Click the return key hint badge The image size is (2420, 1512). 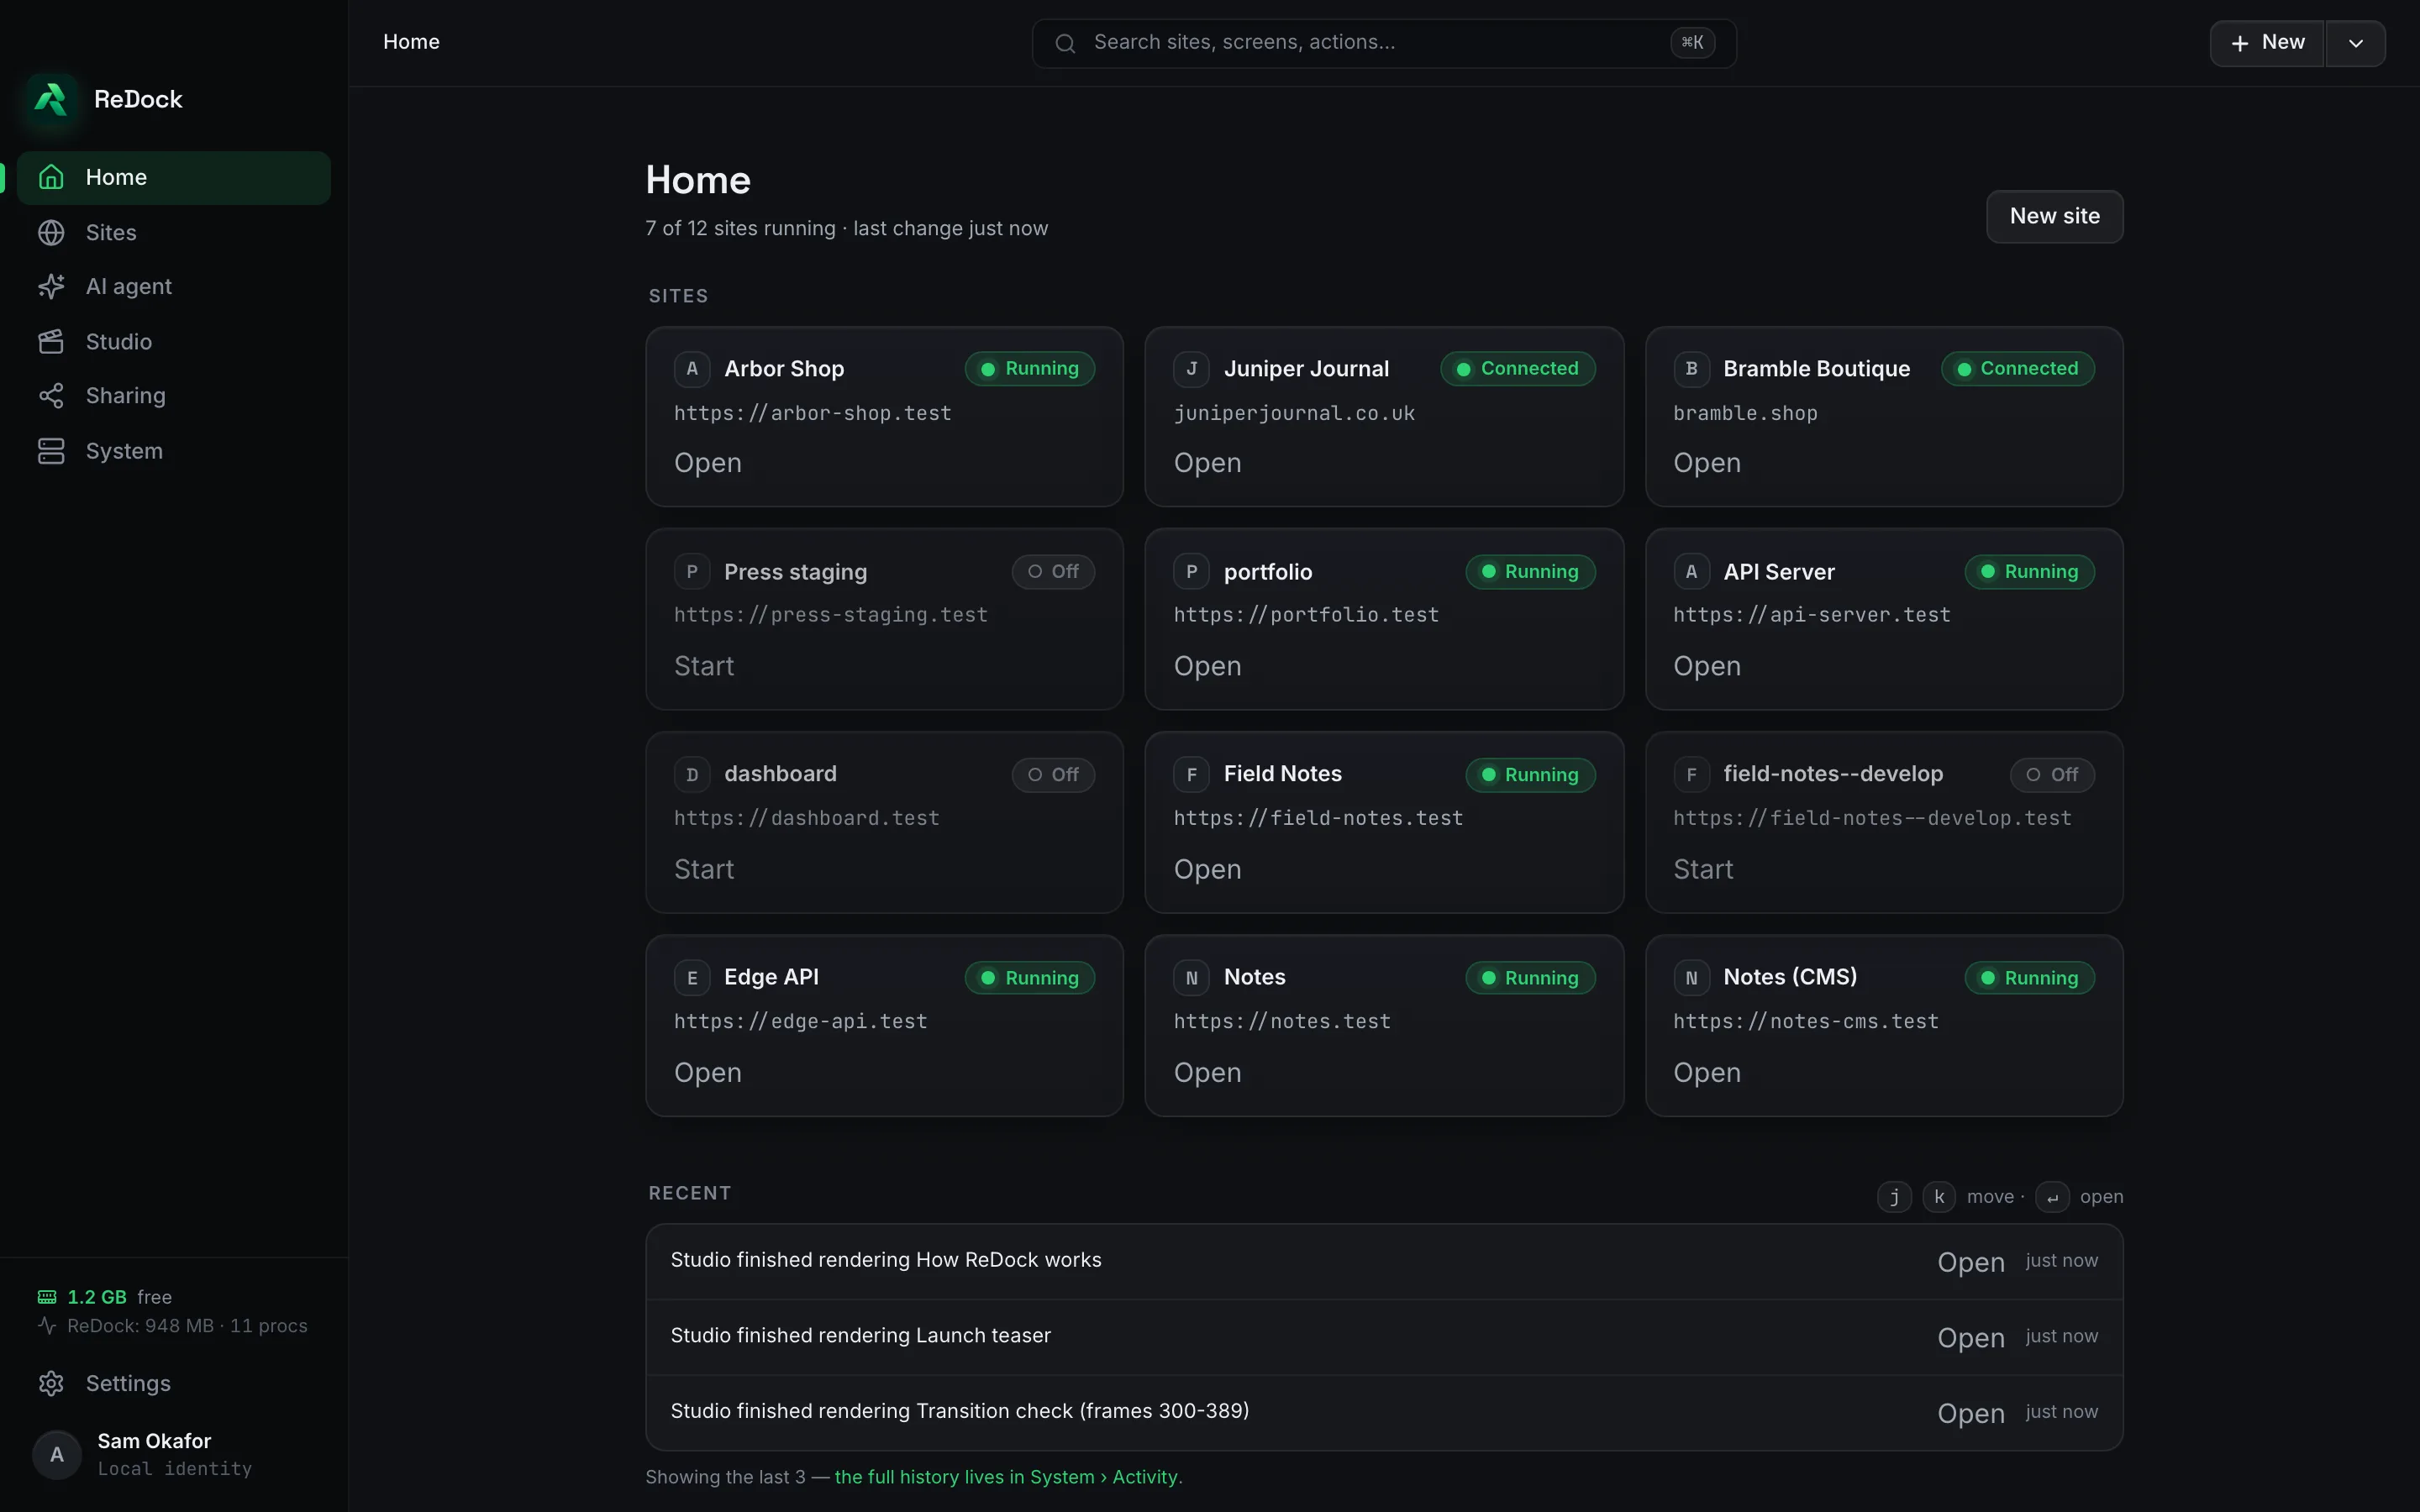(x=2052, y=1197)
